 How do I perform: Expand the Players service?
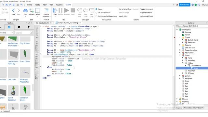[x=177, y=99]
